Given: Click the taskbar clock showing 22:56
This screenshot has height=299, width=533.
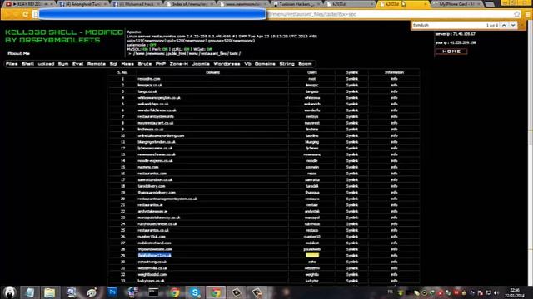Looking at the screenshot, I should (515, 292).
